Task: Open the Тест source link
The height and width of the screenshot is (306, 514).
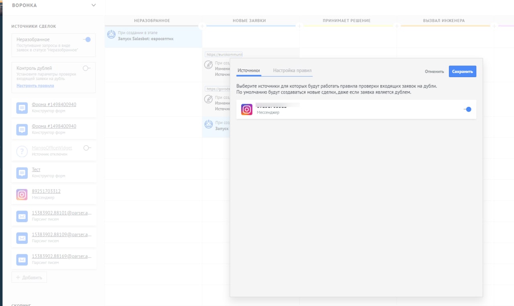Action: [36, 169]
